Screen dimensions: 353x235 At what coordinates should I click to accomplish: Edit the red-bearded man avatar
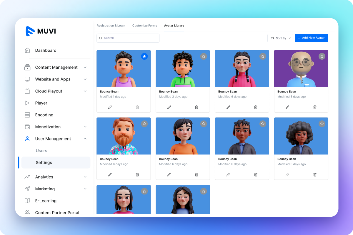point(110,174)
